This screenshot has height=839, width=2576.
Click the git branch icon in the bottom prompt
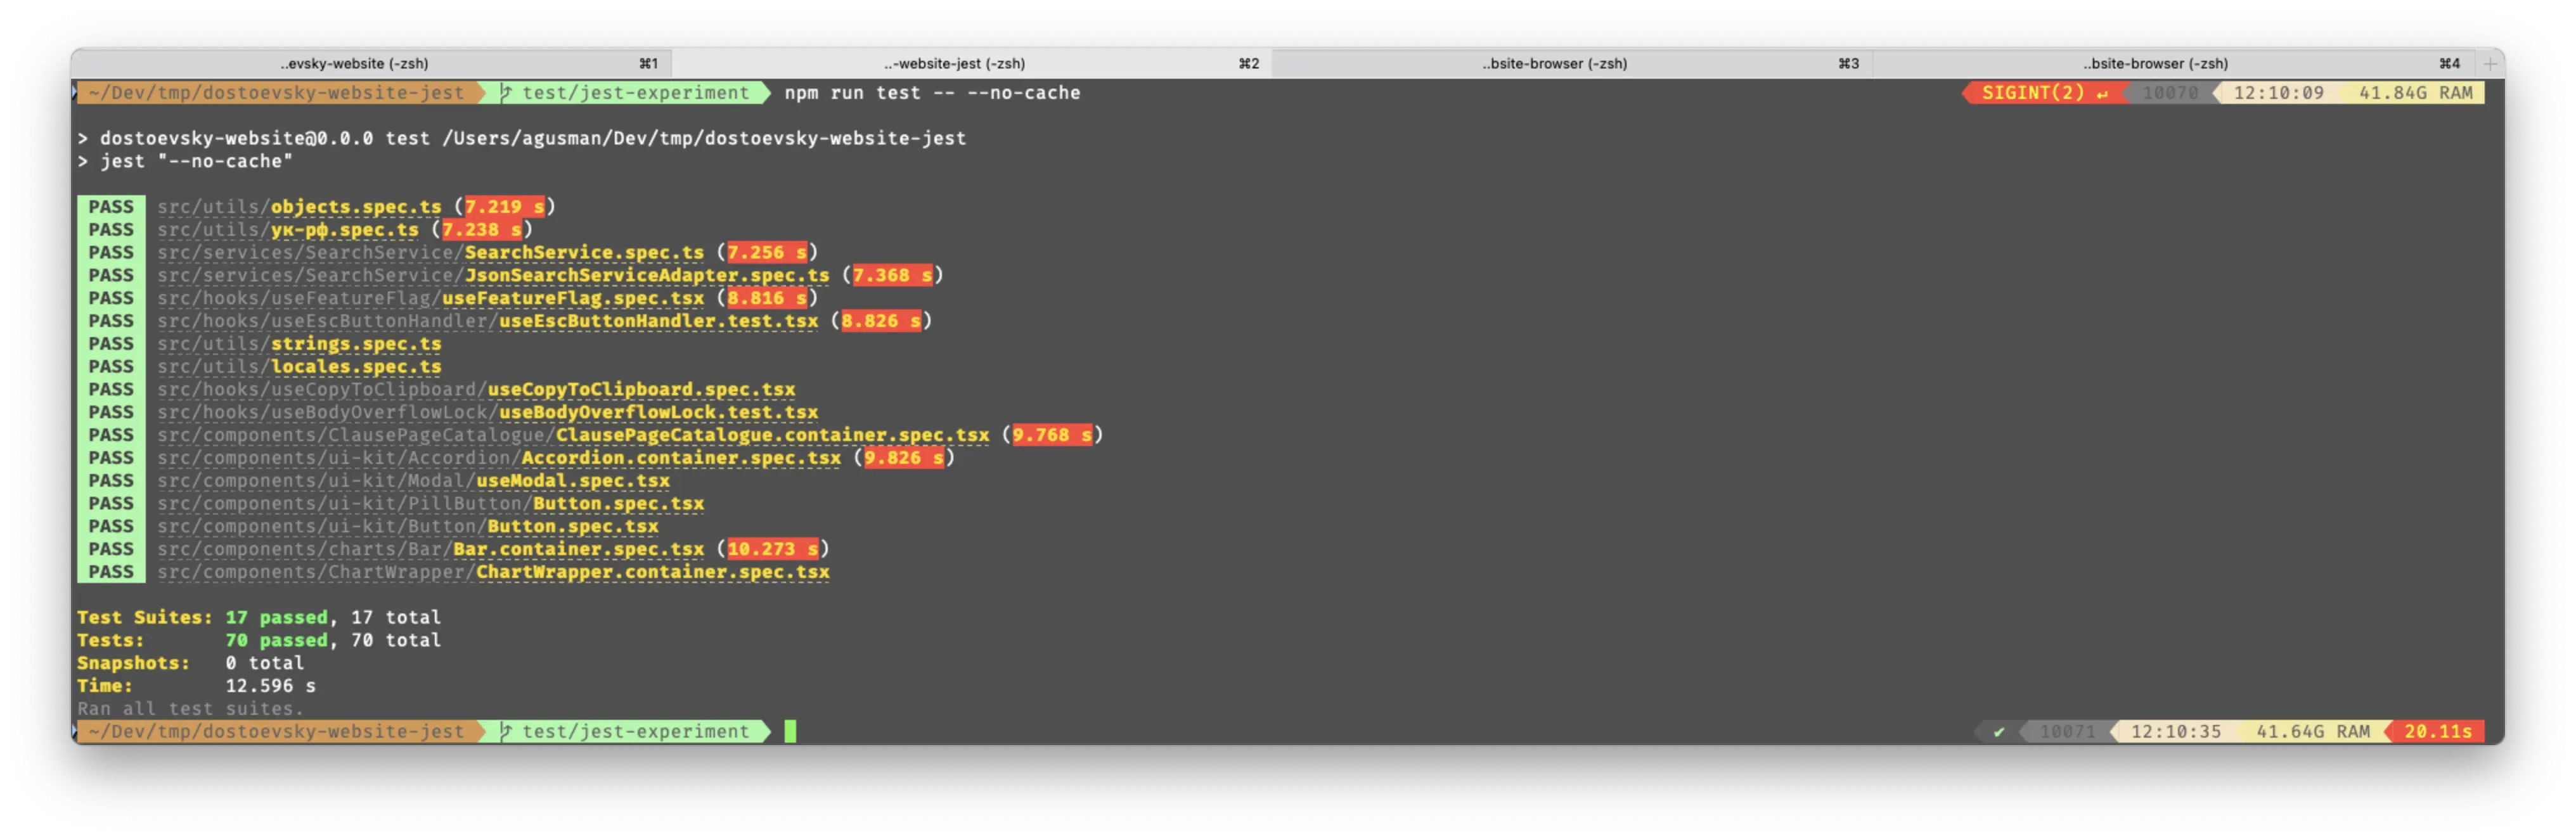point(506,732)
